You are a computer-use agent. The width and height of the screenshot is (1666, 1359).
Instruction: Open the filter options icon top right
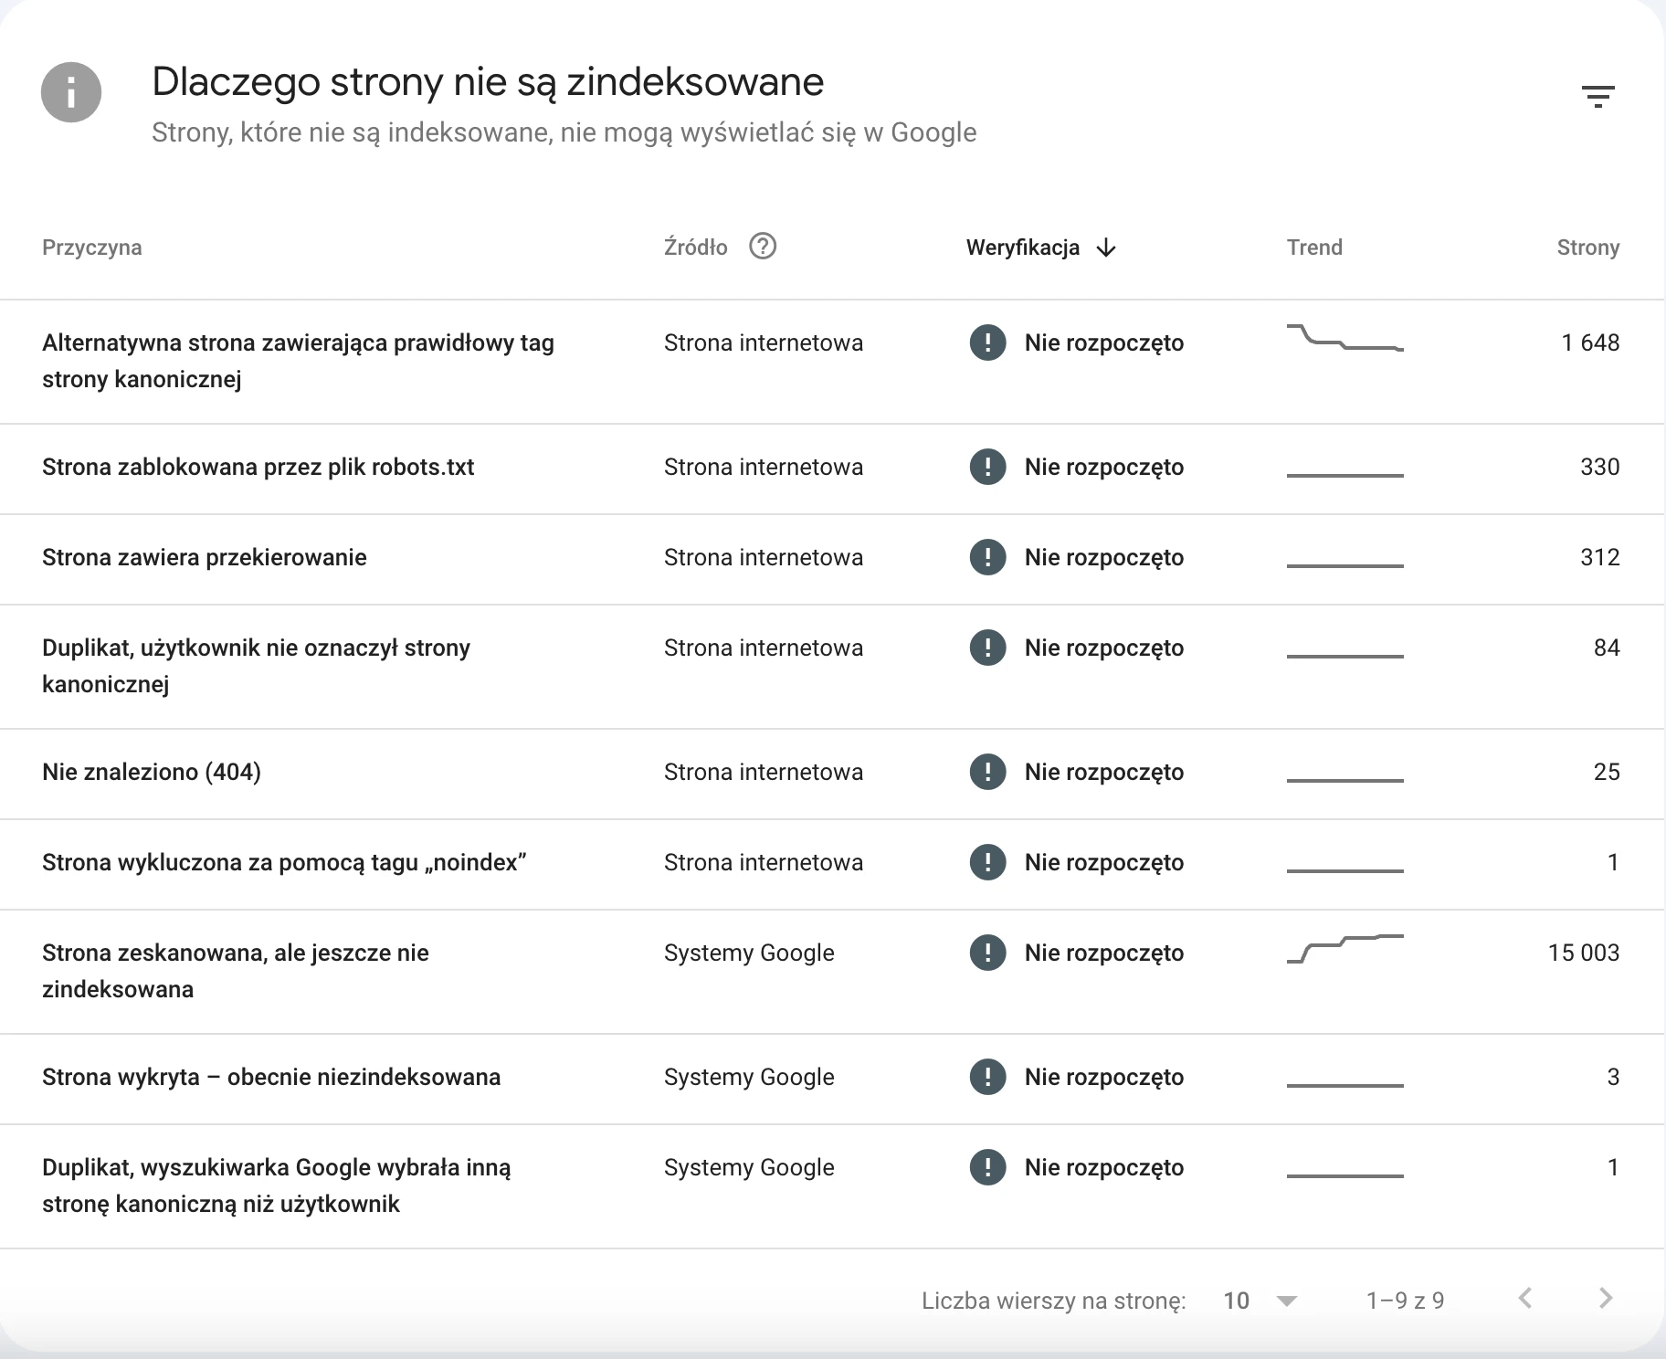click(x=1599, y=96)
